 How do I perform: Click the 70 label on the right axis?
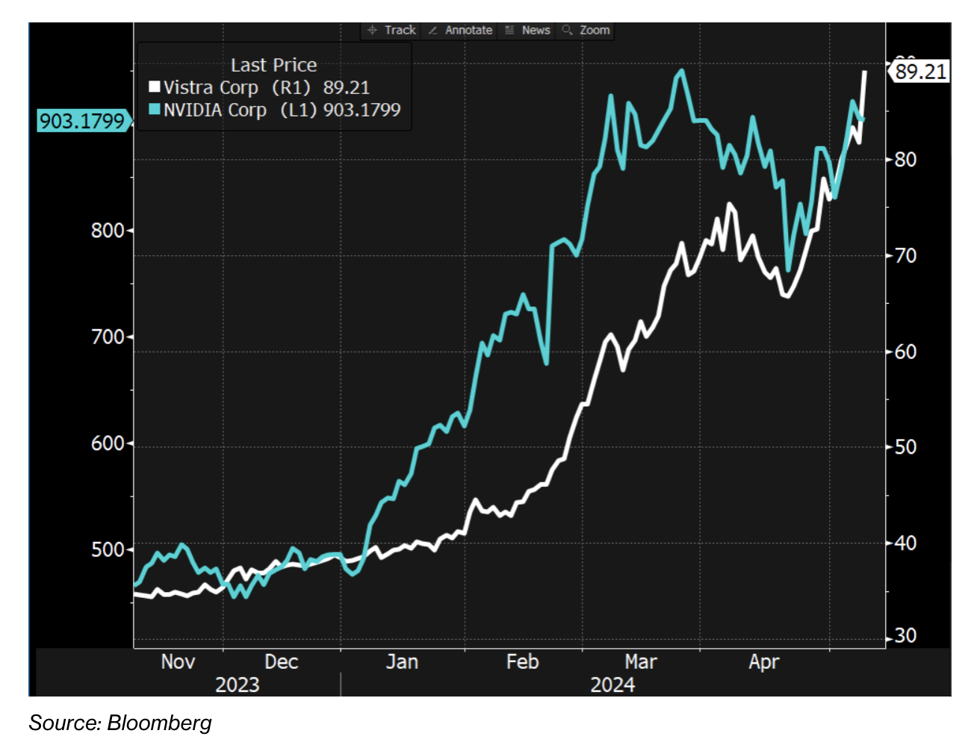click(905, 256)
